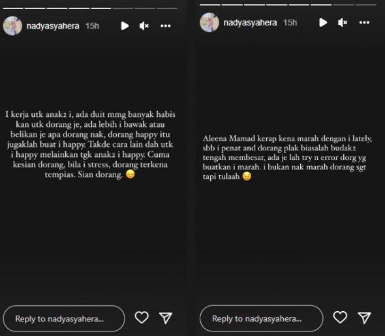Like the right story with heart icon
The height and width of the screenshot is (336, 385).
340,317
